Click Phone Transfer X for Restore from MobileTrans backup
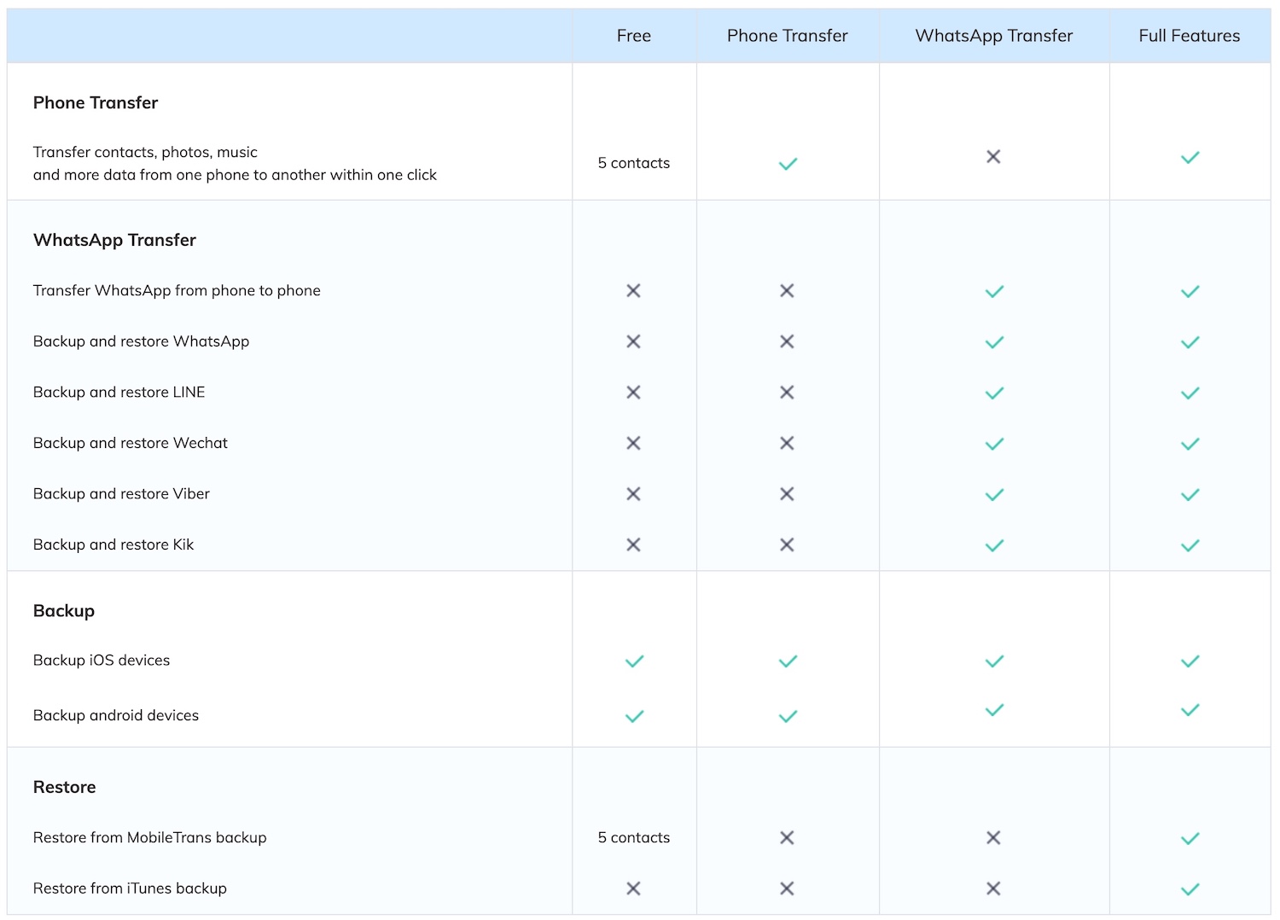Image resolution: width=1280 pixels, height=920 pixels. pyautogui.click(x=787, y=838)
